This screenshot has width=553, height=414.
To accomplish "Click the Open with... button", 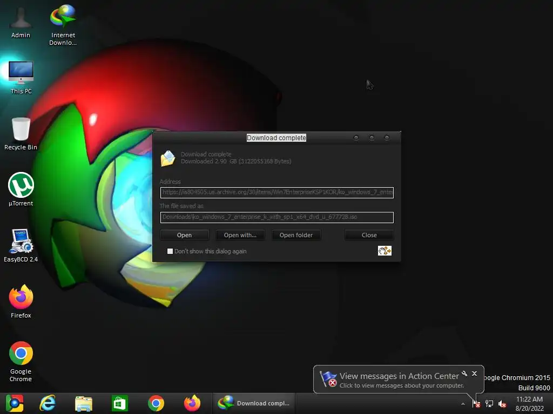I will (240, 235).
